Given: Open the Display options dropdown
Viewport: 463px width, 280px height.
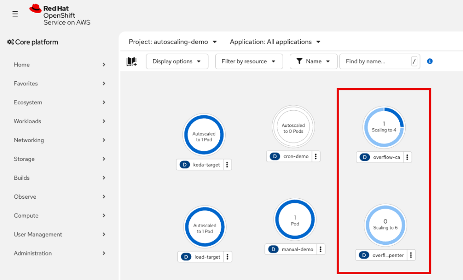Looking at the screenshot, I should tap(177, 61).
